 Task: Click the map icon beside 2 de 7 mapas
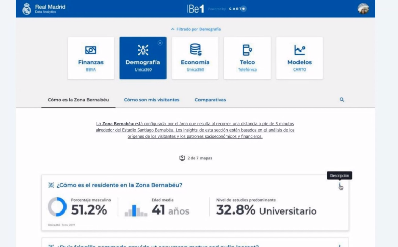coord(182,158)
